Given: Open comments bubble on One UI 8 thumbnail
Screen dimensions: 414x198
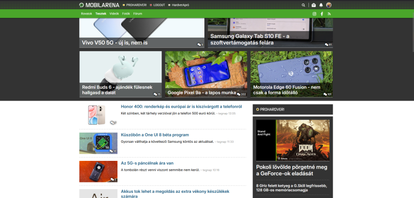Looking at the screenshot, I should click(113, 151).
